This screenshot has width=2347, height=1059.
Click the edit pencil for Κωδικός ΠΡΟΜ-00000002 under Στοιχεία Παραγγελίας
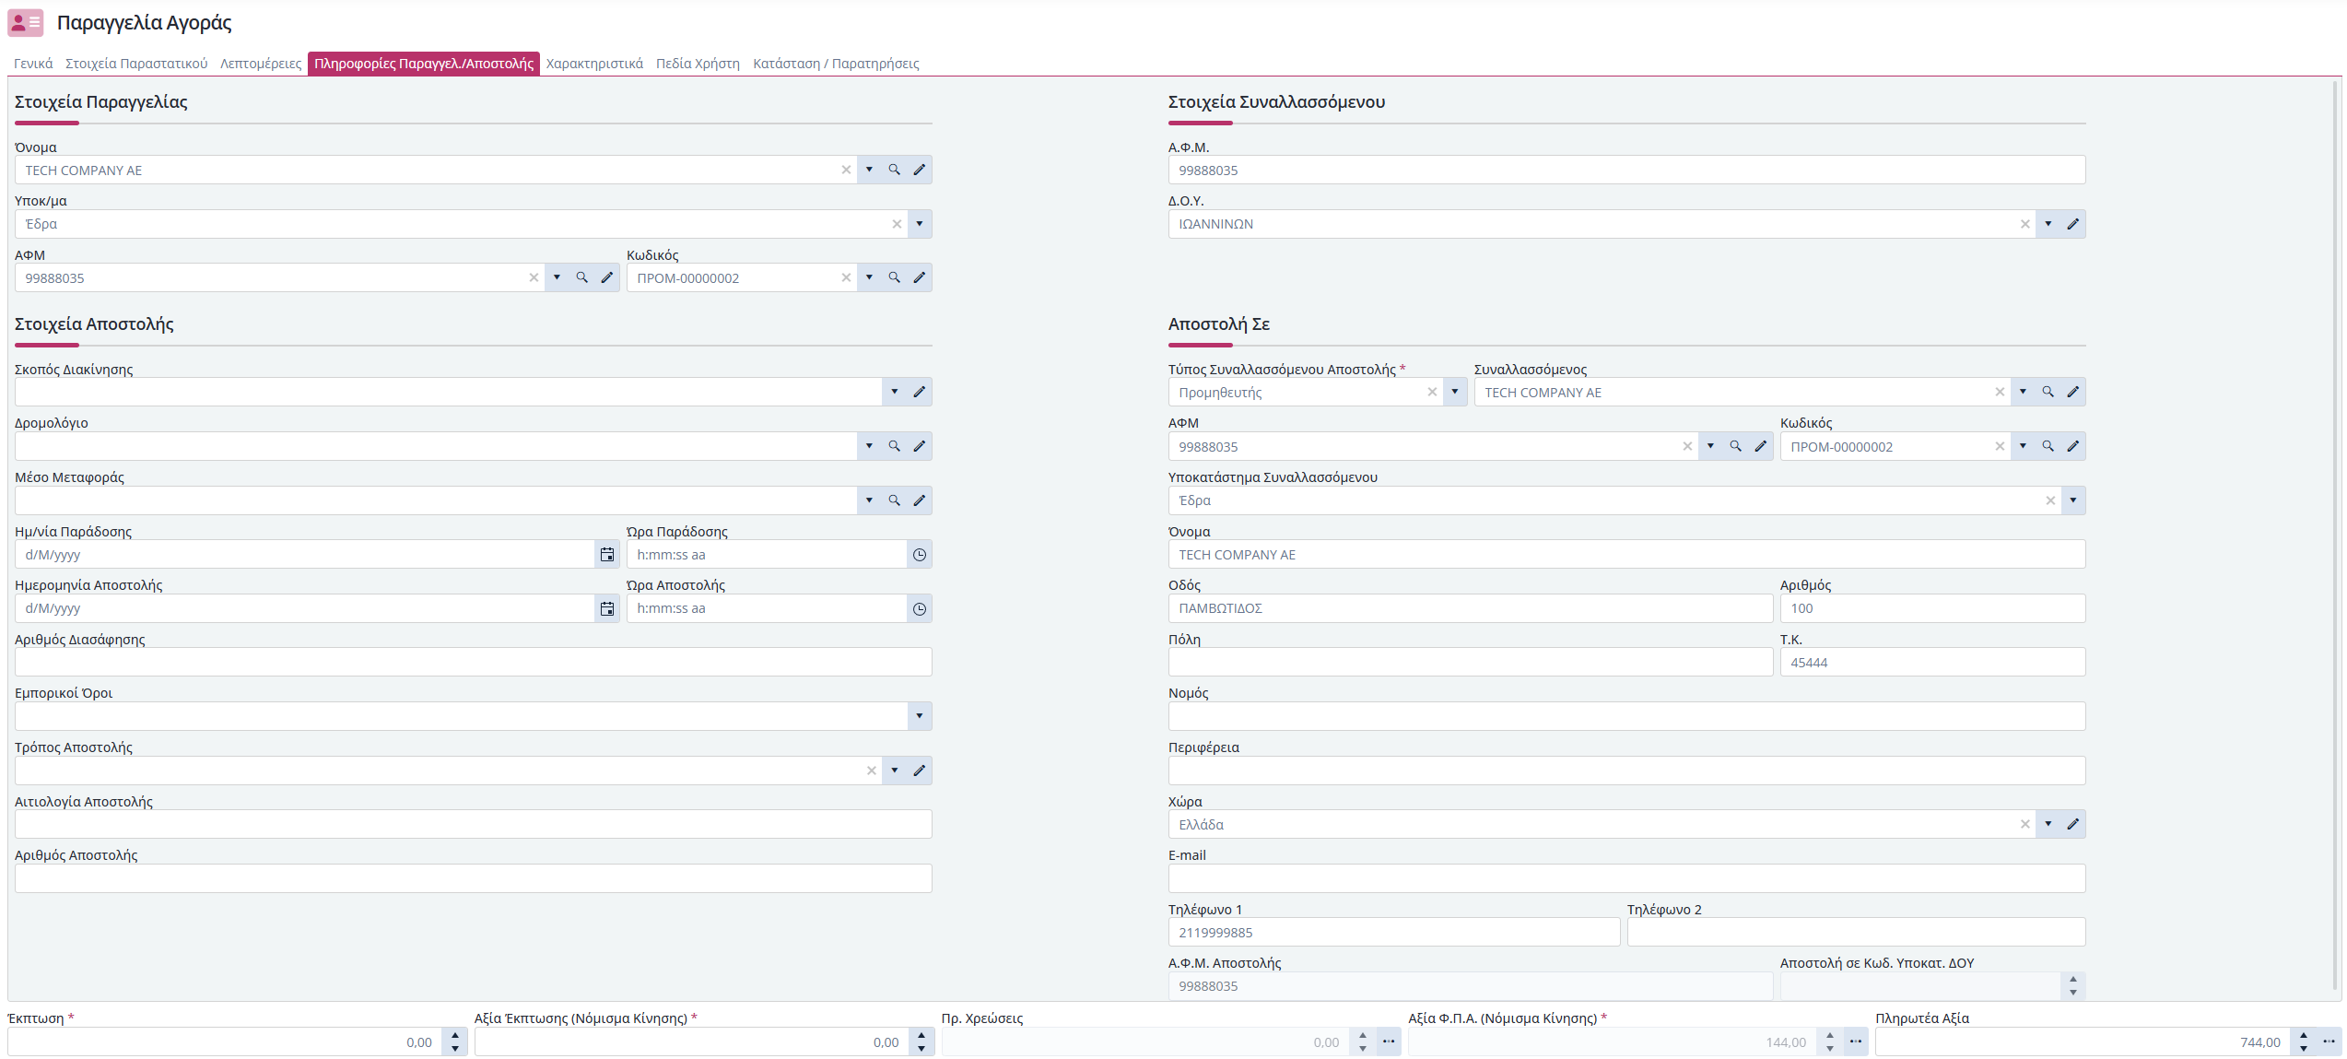click(920, 277)
